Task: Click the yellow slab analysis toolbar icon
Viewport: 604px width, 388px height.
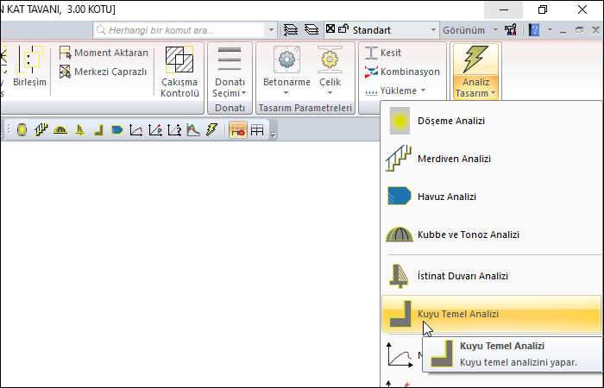Action: (22, 130)
